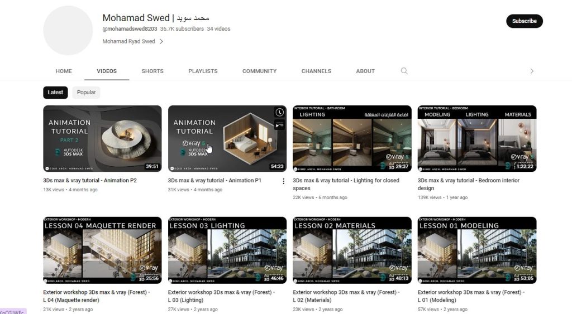Open Bedroom interior design video title
This screenshot has height=314, width=572.
click(x=468, y=181)
